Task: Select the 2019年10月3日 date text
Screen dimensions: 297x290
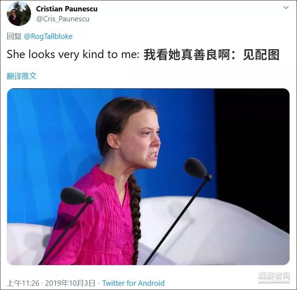Action: coord(70,283)
